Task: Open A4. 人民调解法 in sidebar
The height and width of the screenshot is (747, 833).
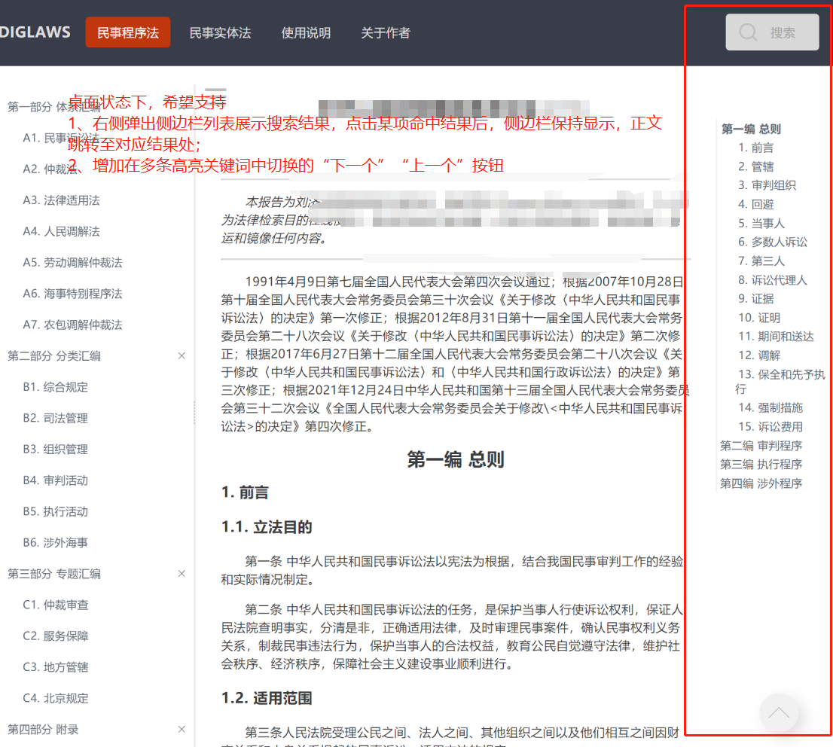Action: (x=61, y=231)
